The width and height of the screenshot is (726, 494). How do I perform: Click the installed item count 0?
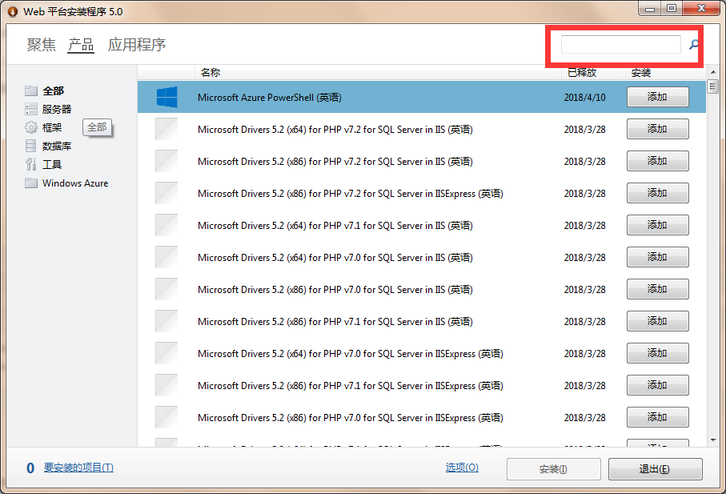point(30,468)
